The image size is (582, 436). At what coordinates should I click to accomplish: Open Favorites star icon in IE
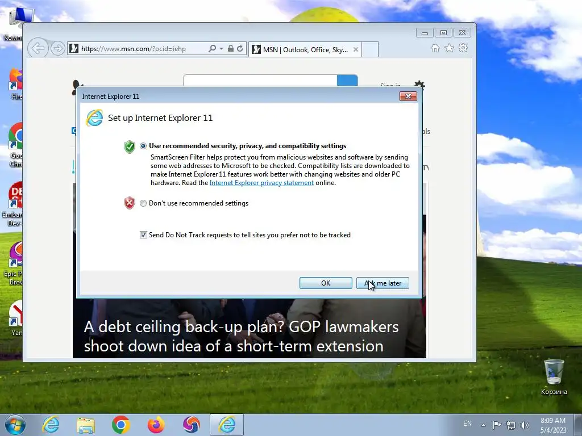coord(449,48)
